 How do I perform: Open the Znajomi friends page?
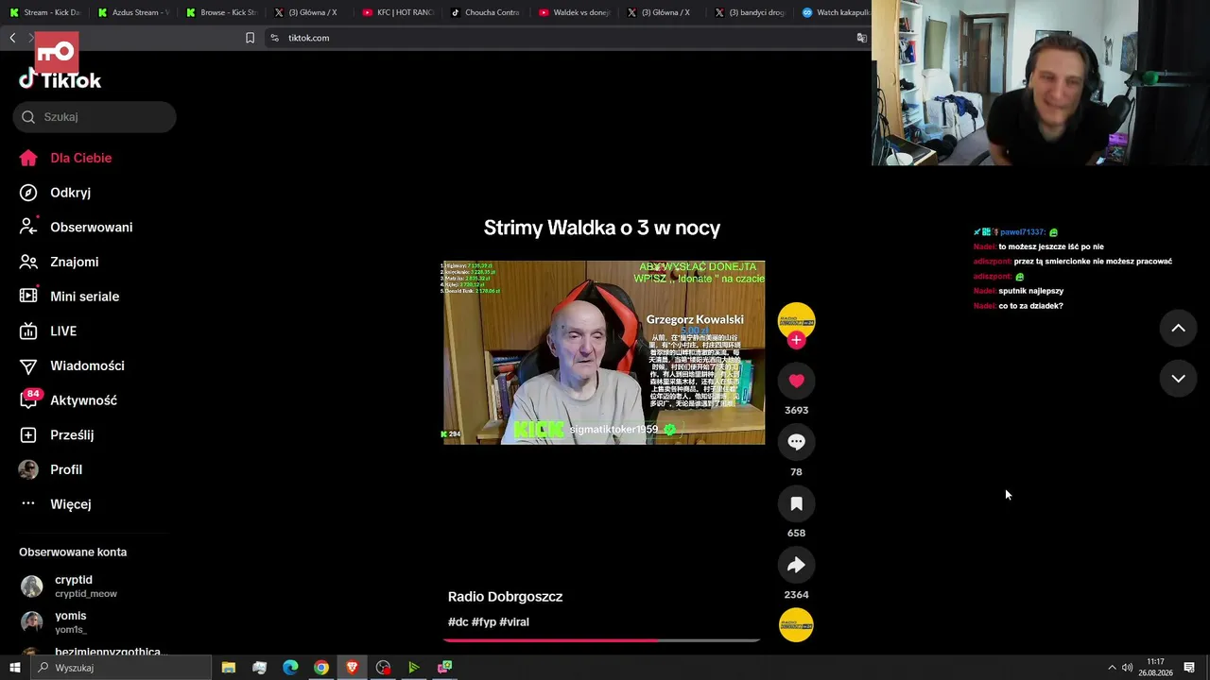[60, 262]
